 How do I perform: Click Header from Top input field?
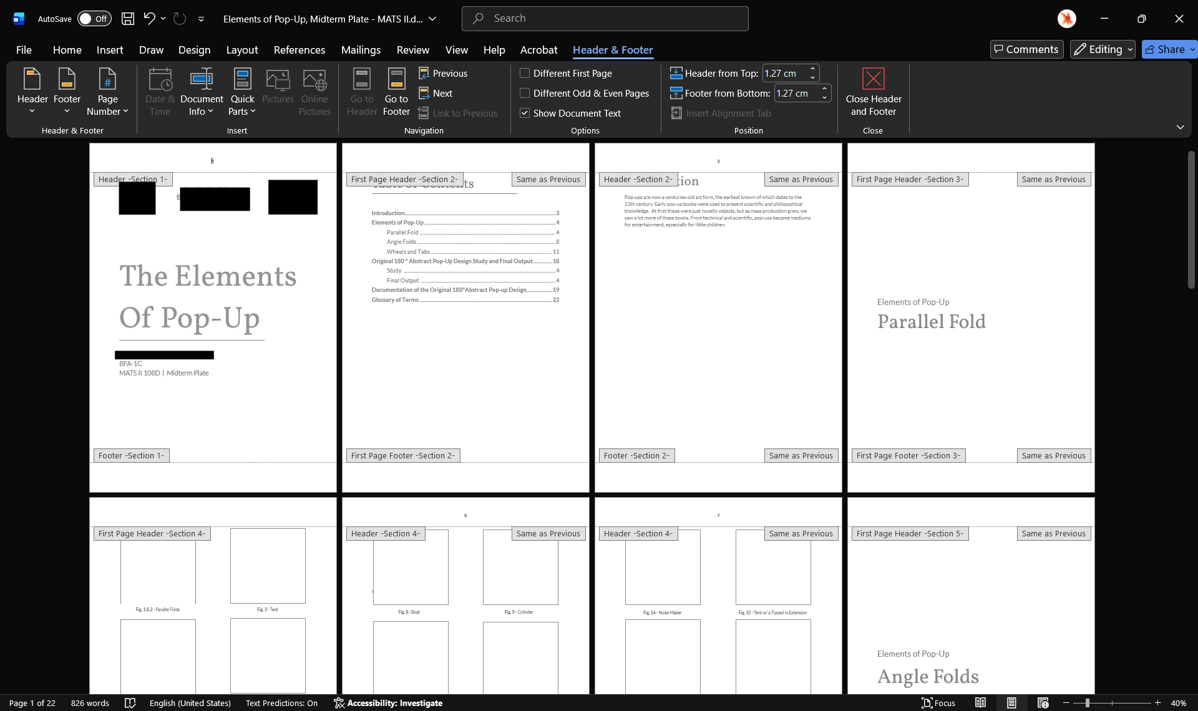coord(785,74)
